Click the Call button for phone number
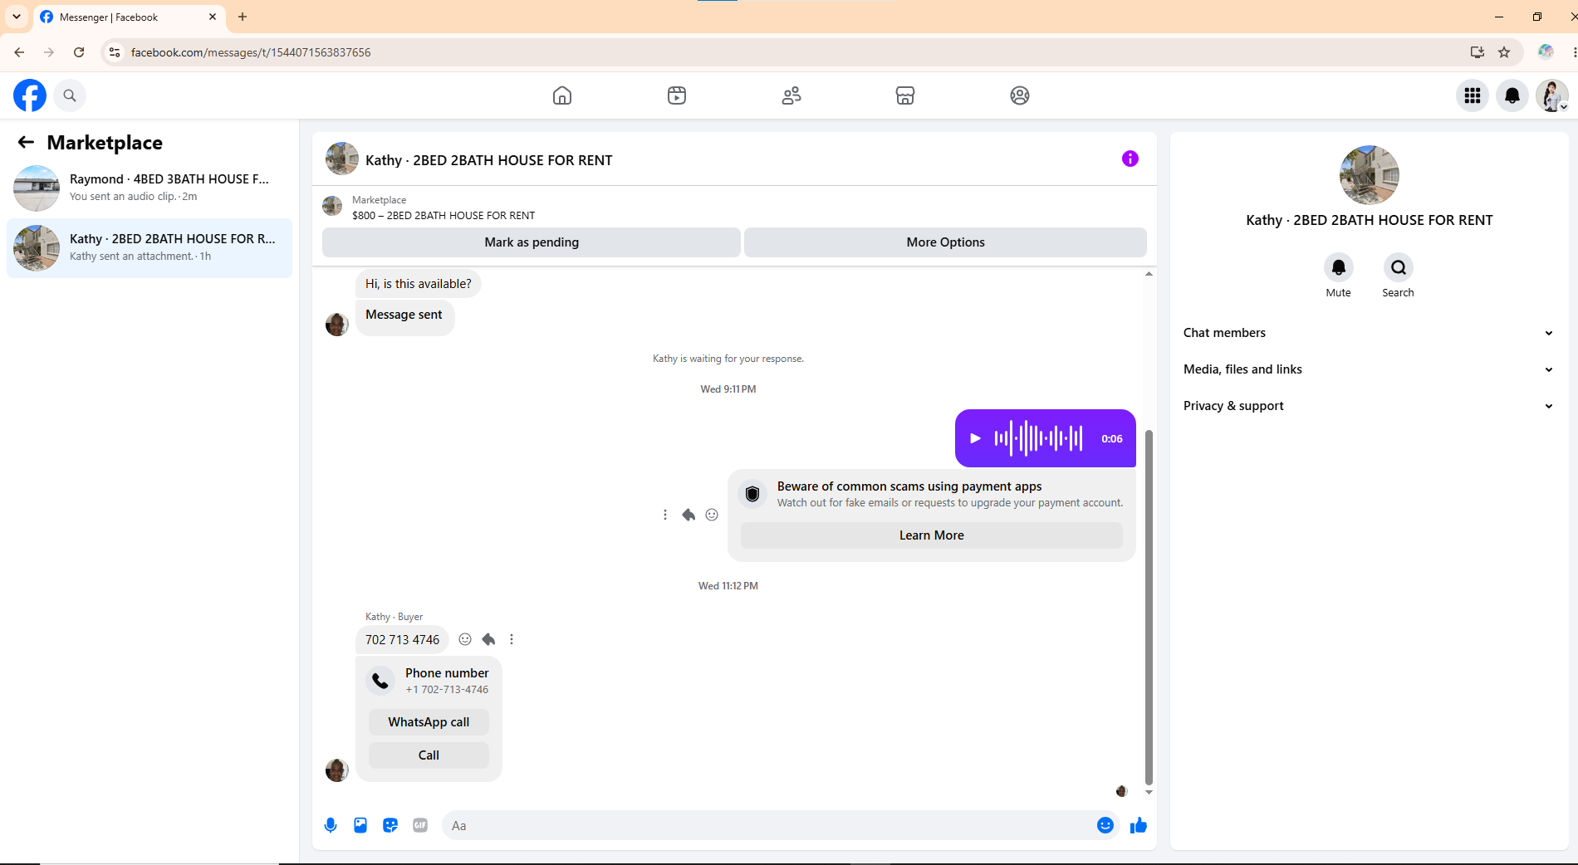Image resolution: width=1578 pixels, height=865 pixels. click(x=429, y=755)
